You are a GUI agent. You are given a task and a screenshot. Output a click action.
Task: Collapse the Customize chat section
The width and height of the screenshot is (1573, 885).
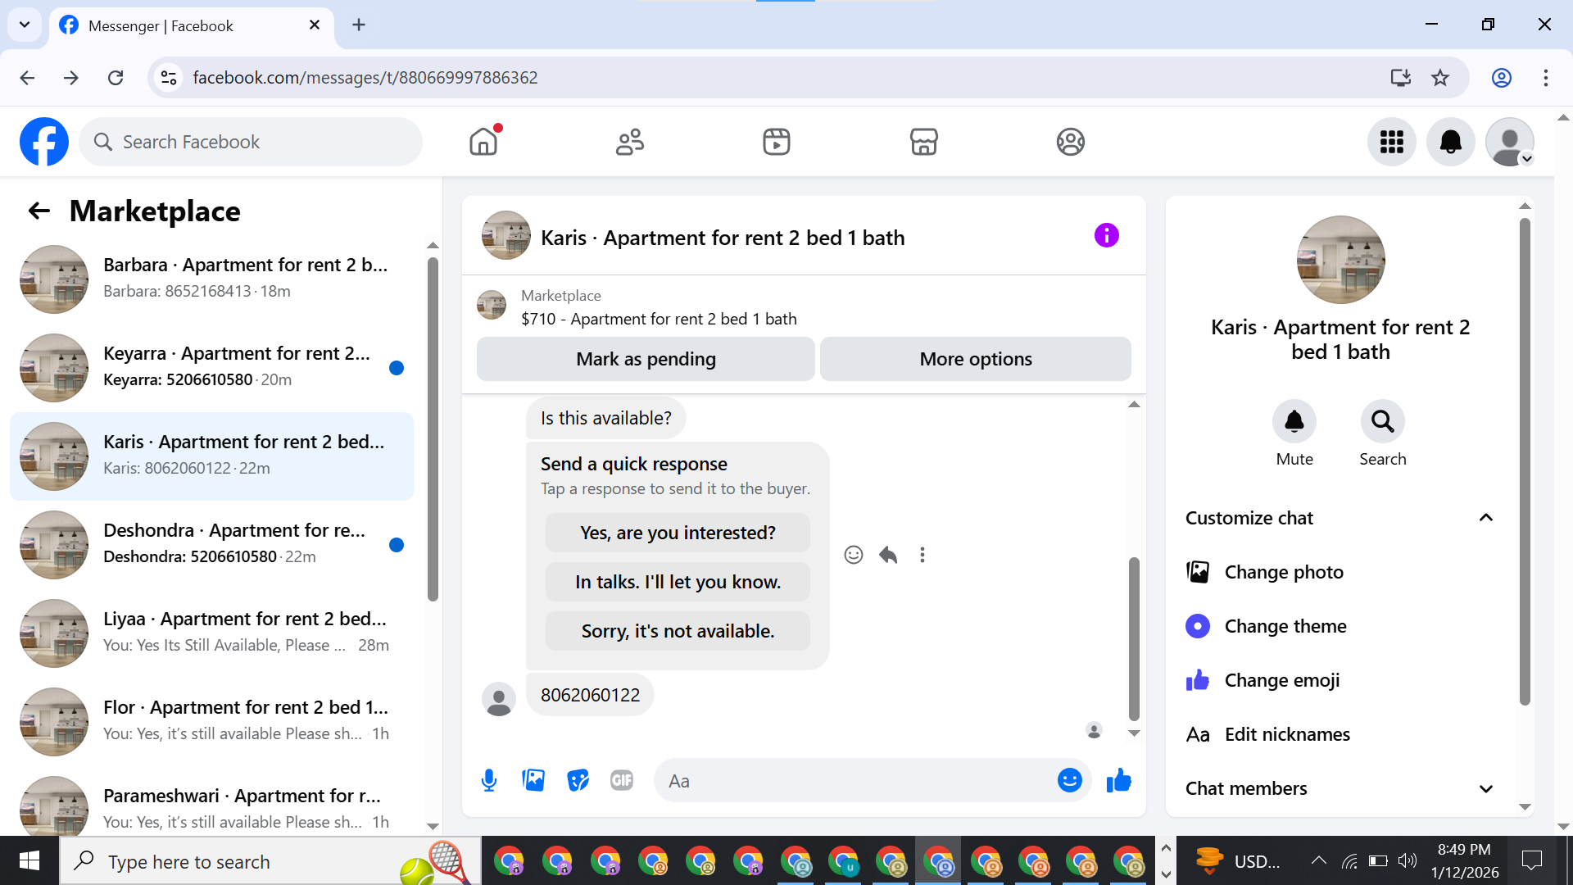(1485, 518)
